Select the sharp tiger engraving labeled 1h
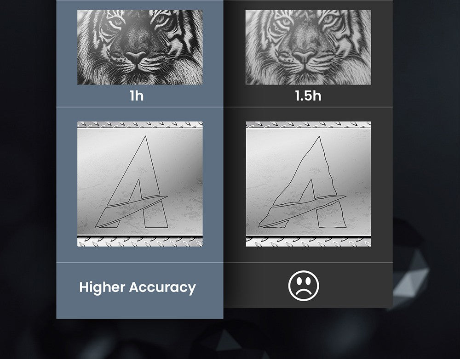 (140, 47)
